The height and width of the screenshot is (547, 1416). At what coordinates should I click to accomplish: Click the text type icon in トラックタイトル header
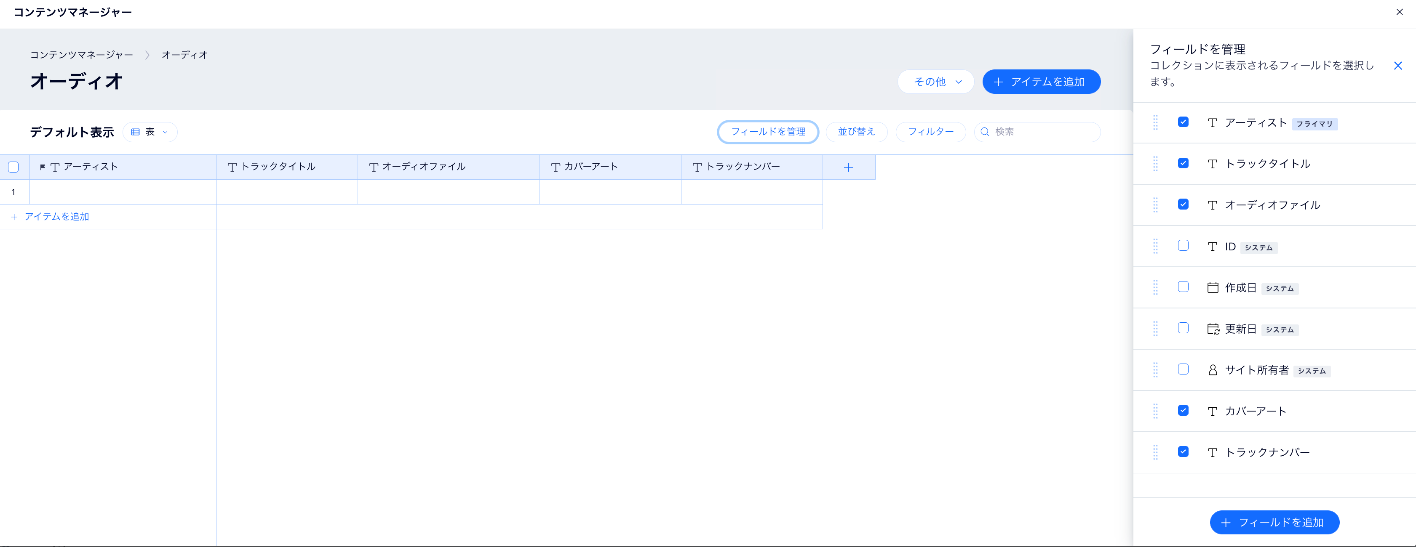click(232, 167)
